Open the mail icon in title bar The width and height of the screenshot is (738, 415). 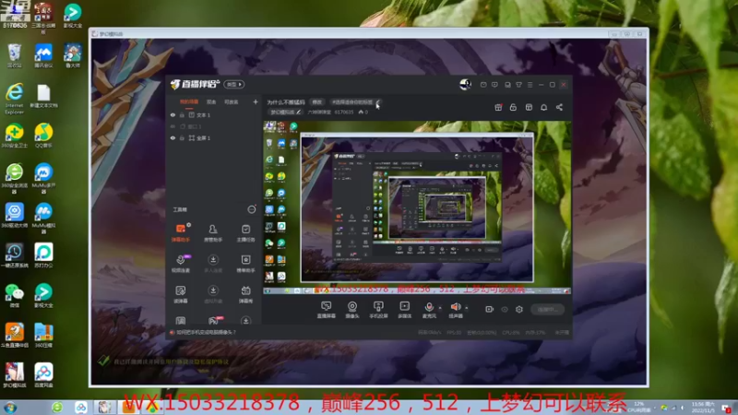tap(483, 85)
